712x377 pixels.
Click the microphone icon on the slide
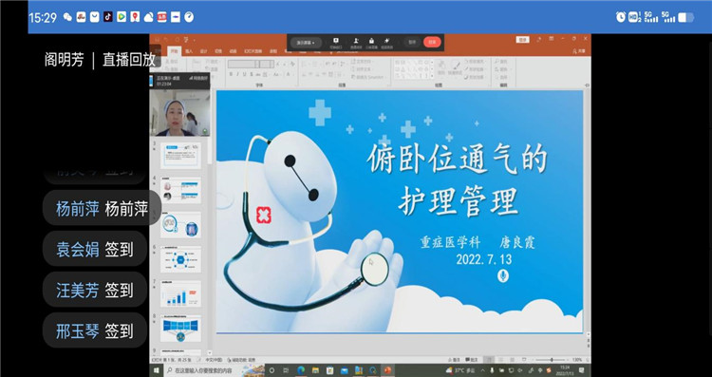tap(502, 275)
